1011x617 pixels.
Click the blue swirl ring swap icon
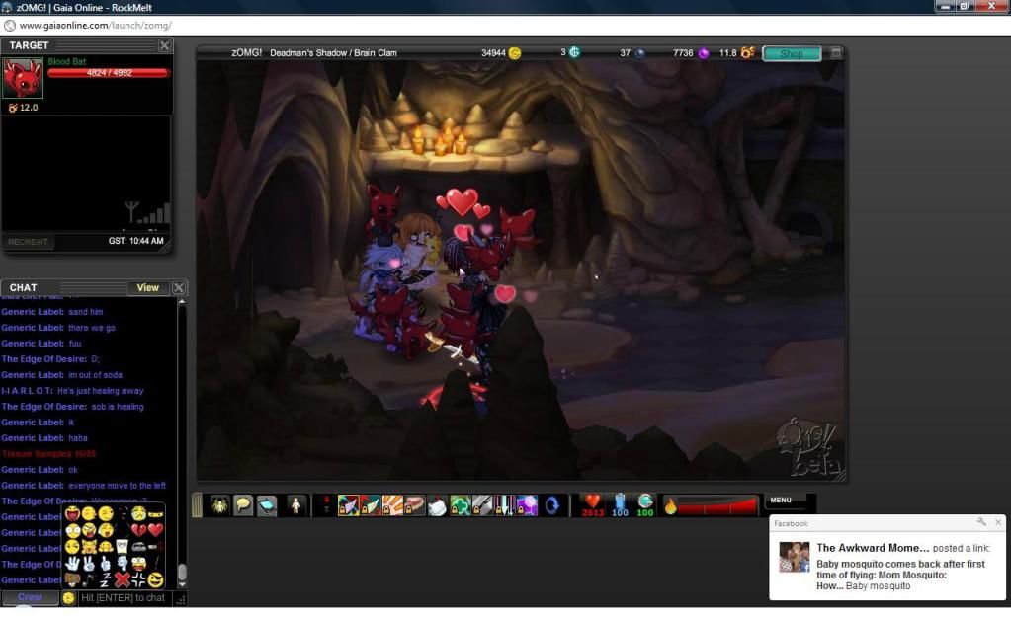551,504
